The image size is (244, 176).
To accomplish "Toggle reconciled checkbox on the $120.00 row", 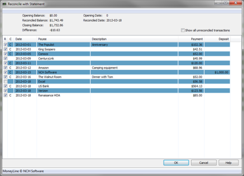I will (x=5, y=63).
